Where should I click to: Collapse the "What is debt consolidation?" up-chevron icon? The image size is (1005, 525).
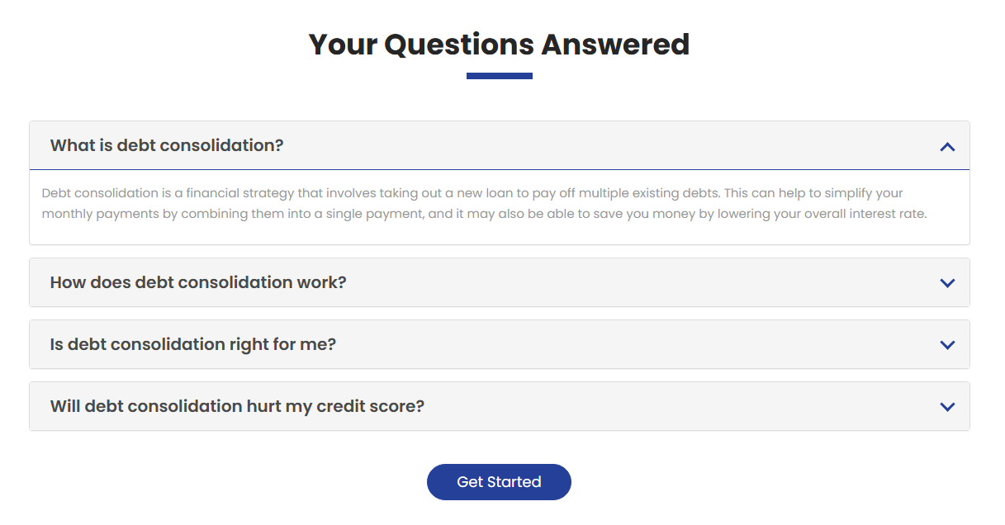947,147
